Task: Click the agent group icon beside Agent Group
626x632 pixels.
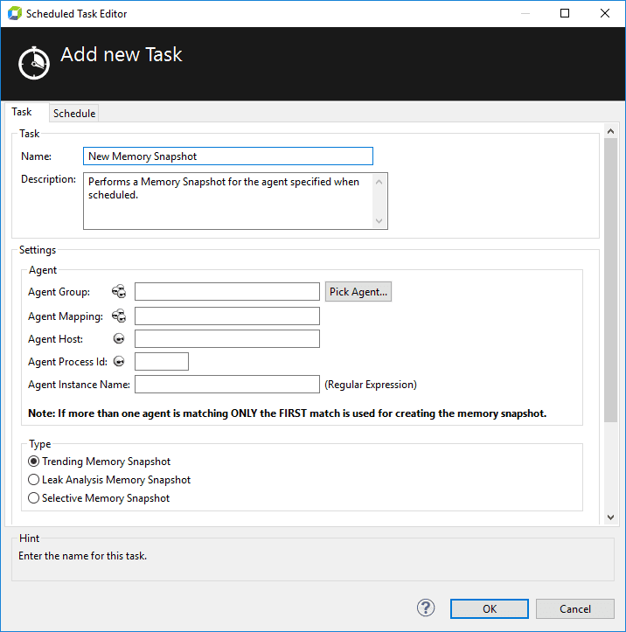Action: [x=119, y=291]
